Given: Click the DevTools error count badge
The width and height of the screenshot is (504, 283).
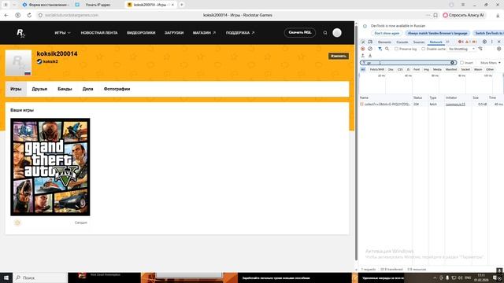Looking at the screenshot, I should (461, 42).
